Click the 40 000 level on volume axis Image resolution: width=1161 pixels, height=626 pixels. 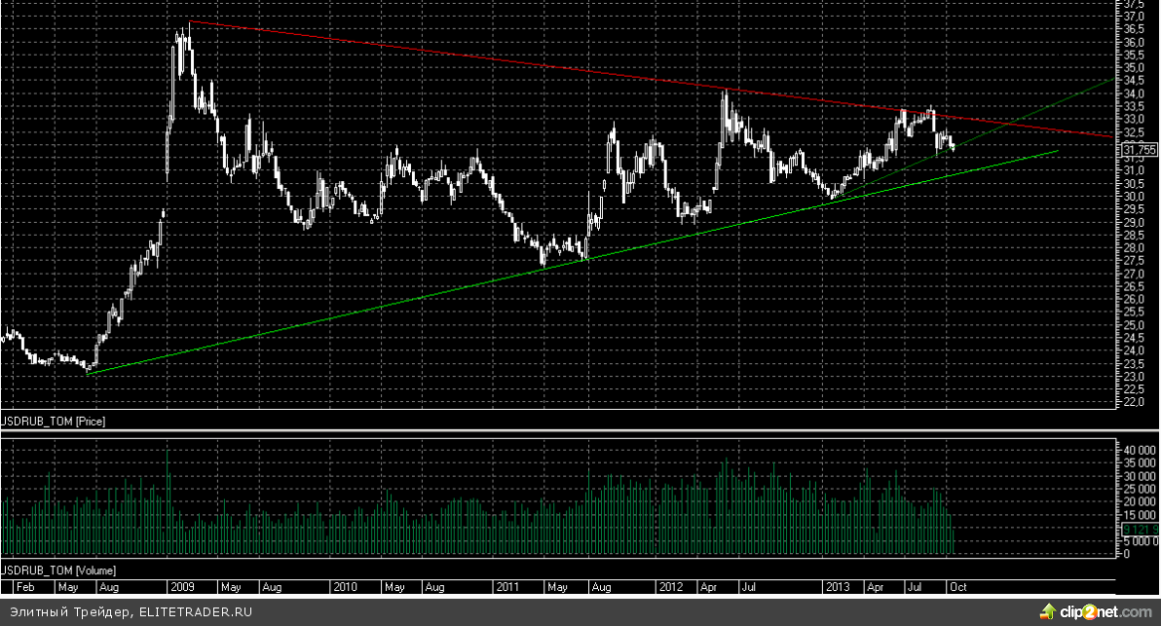pos(1138,451)
